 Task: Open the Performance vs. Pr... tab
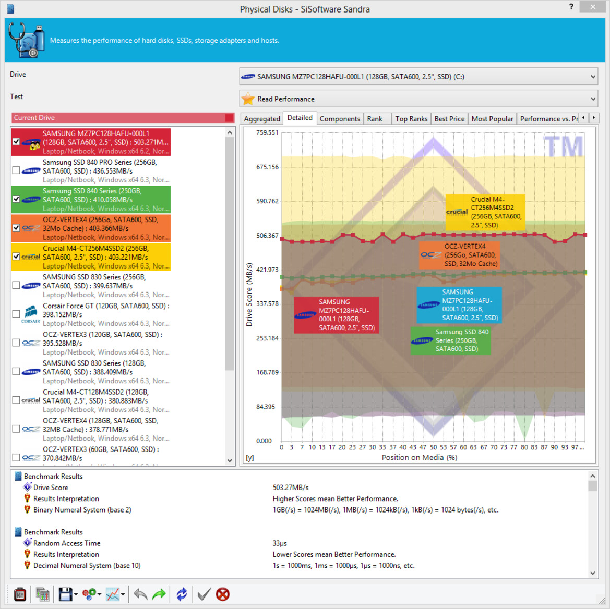(x=548, y=118)
